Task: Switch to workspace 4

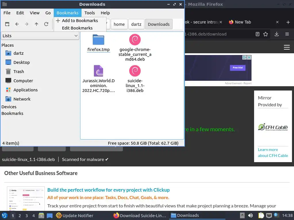Action: (x=34, y=216)
